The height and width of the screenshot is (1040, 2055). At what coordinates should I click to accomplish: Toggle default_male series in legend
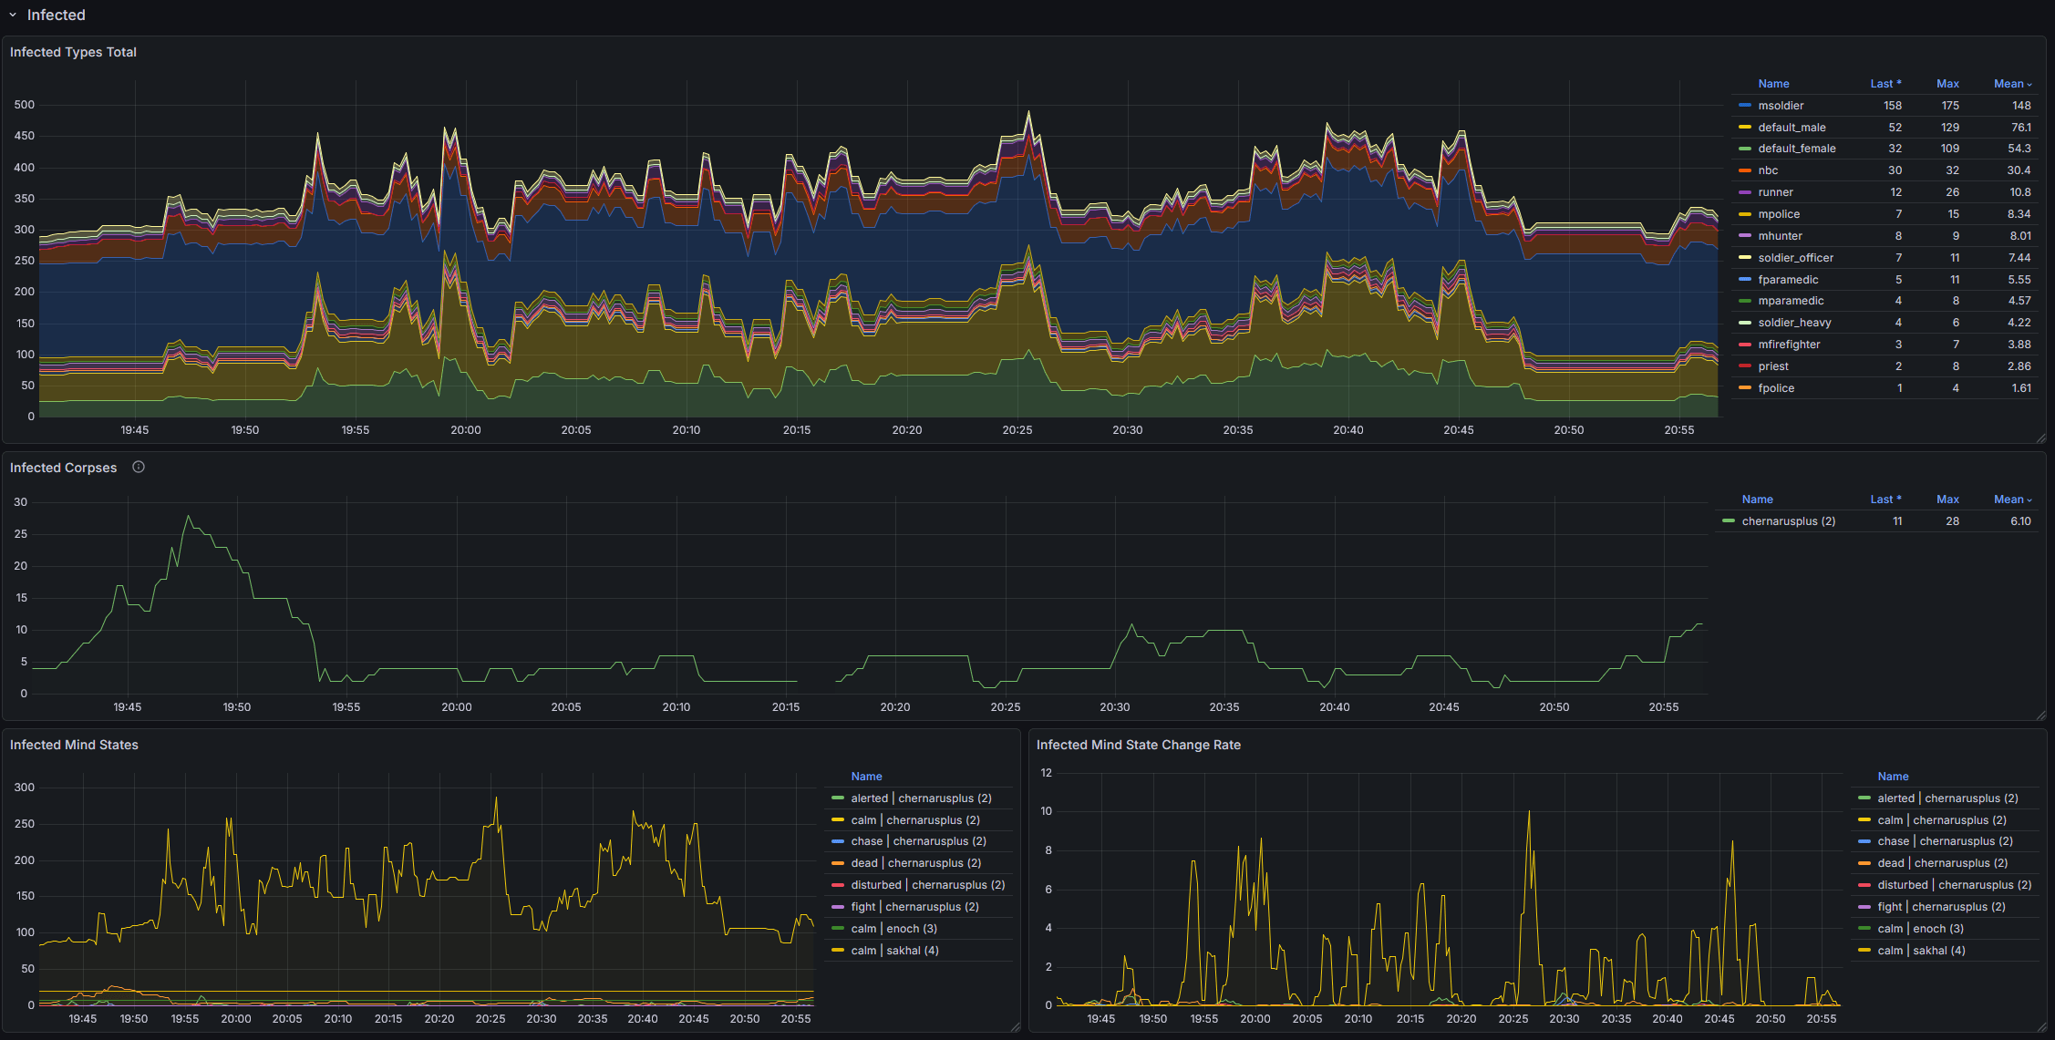coord(1792,128)
